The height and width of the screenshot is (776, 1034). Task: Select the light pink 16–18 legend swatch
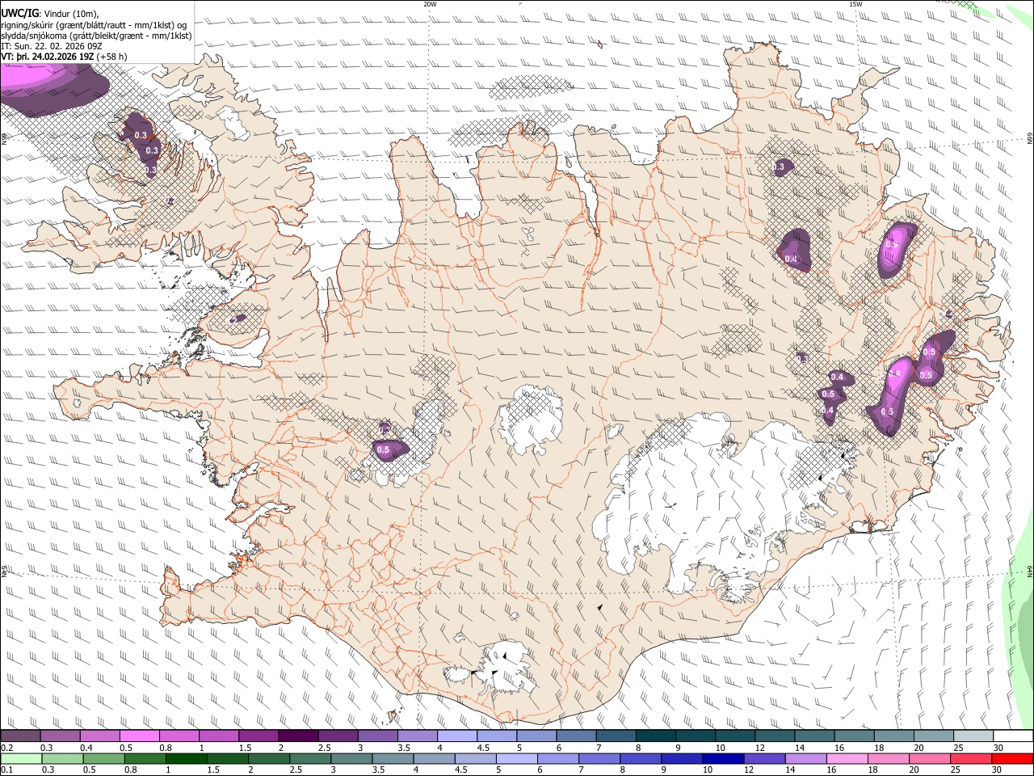tap(847, 759)
